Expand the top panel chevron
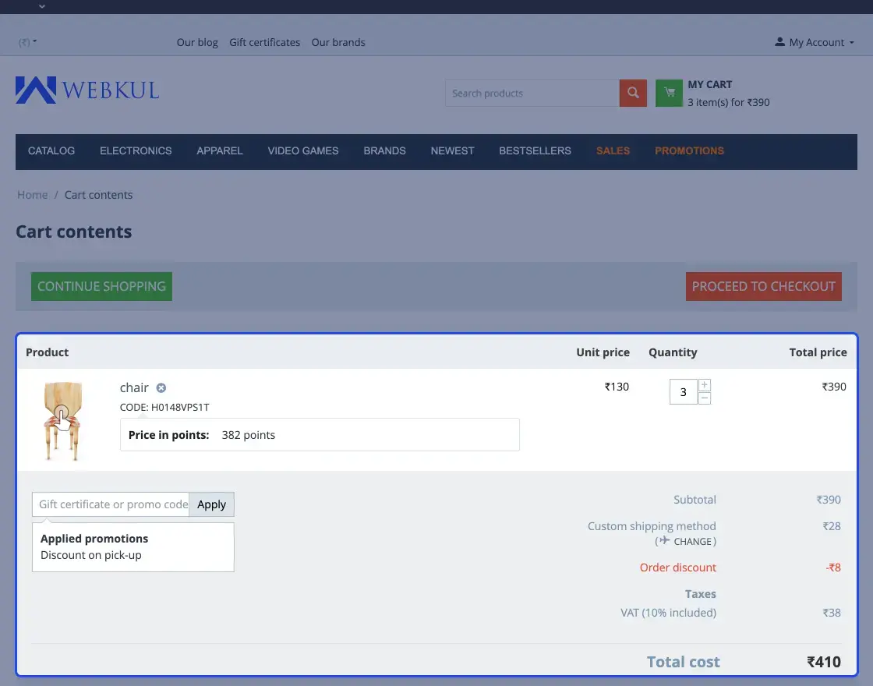Image resolution: width=873 pixels, height=686 pixels. [x=42, y=6]
